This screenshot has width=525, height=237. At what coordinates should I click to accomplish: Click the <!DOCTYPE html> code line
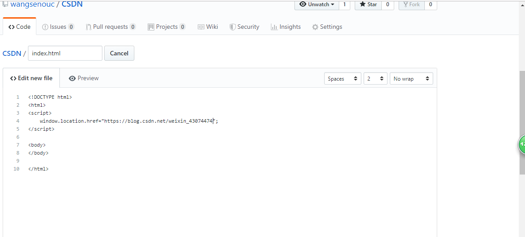tap(50, 97)
